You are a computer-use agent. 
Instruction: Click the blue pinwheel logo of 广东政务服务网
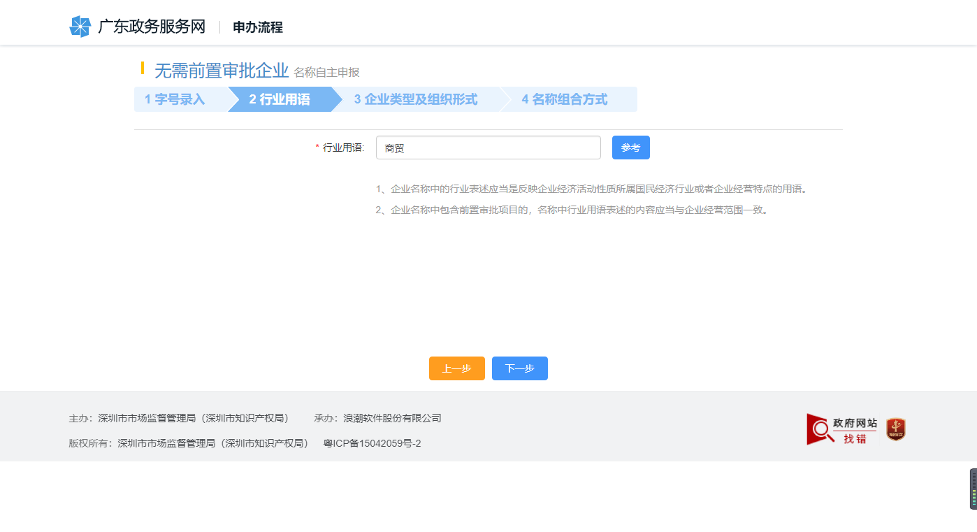coord(79,26)
